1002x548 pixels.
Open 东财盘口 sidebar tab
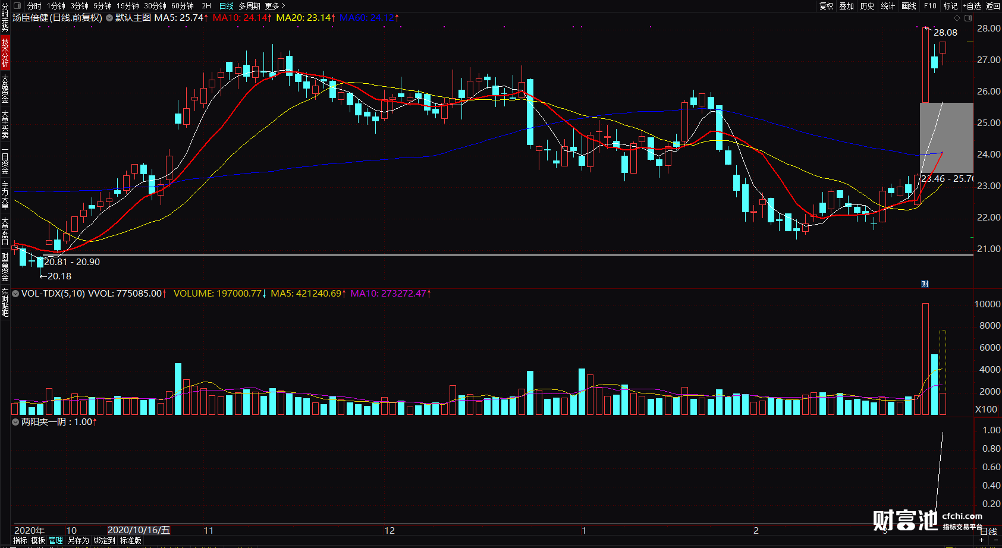tap(5, 303)
